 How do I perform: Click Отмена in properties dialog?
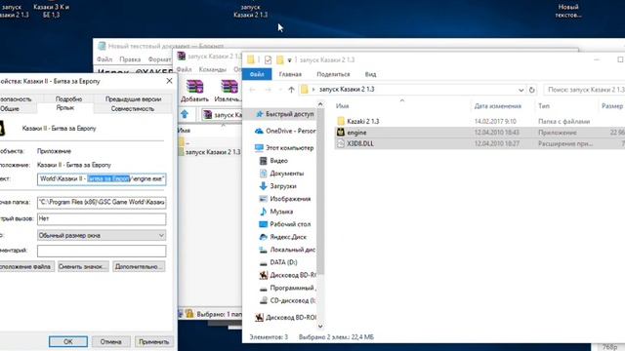click(x=110, y=342)
